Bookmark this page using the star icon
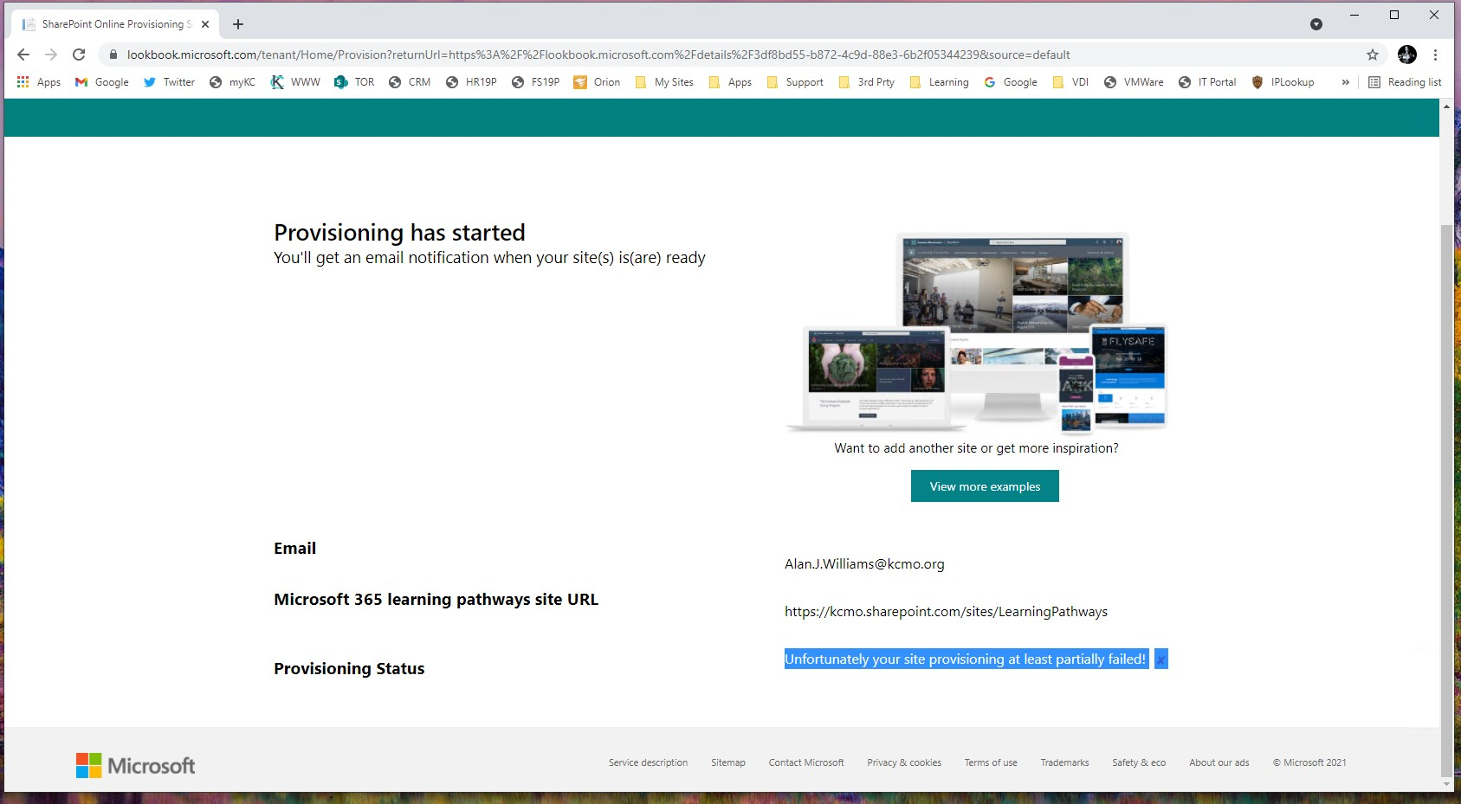Image resolution: width=1461 pixels, height=804 pixels. coord(1371,54)
